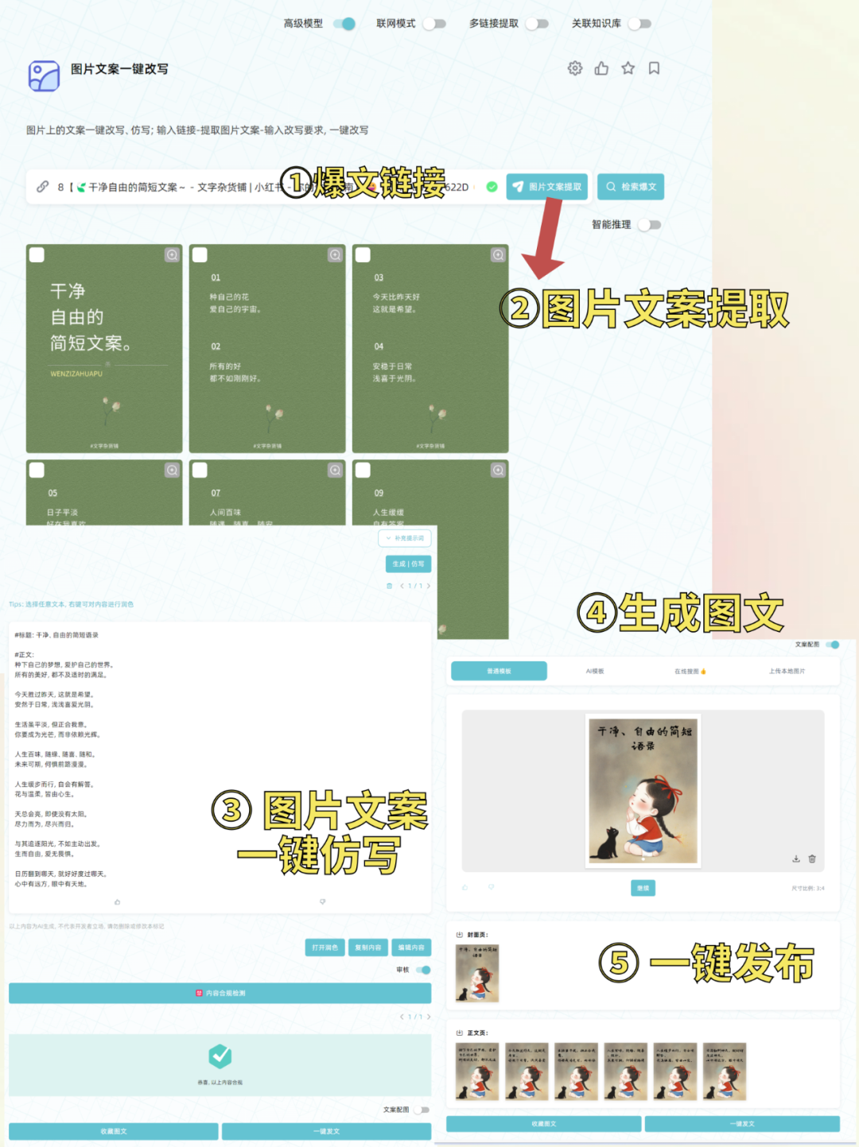Zoom the card containing 03 今天比昨天好
Image resolution: width=859 pixels, height=1147 pixels.
(x=498, y=254)
